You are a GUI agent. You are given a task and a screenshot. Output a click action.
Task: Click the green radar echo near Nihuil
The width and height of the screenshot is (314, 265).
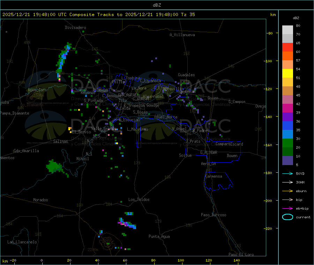[x=54, y=166]
